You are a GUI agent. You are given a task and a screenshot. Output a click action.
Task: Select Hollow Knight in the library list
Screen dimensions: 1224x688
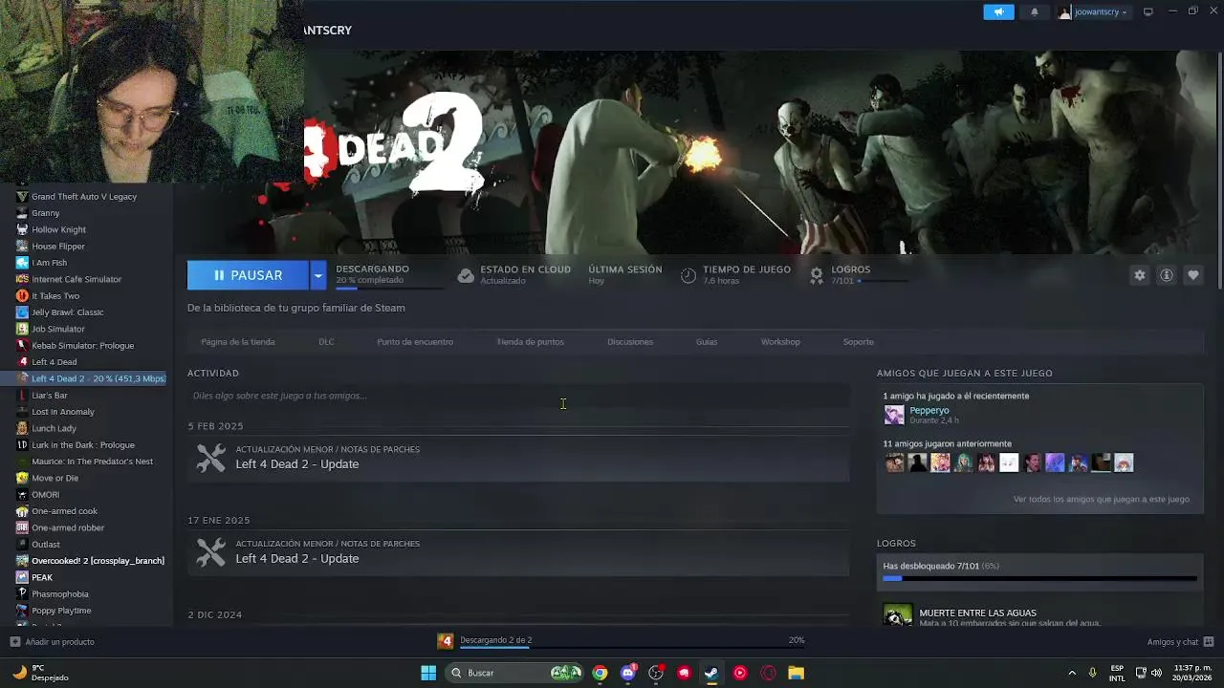coord(58,229)
